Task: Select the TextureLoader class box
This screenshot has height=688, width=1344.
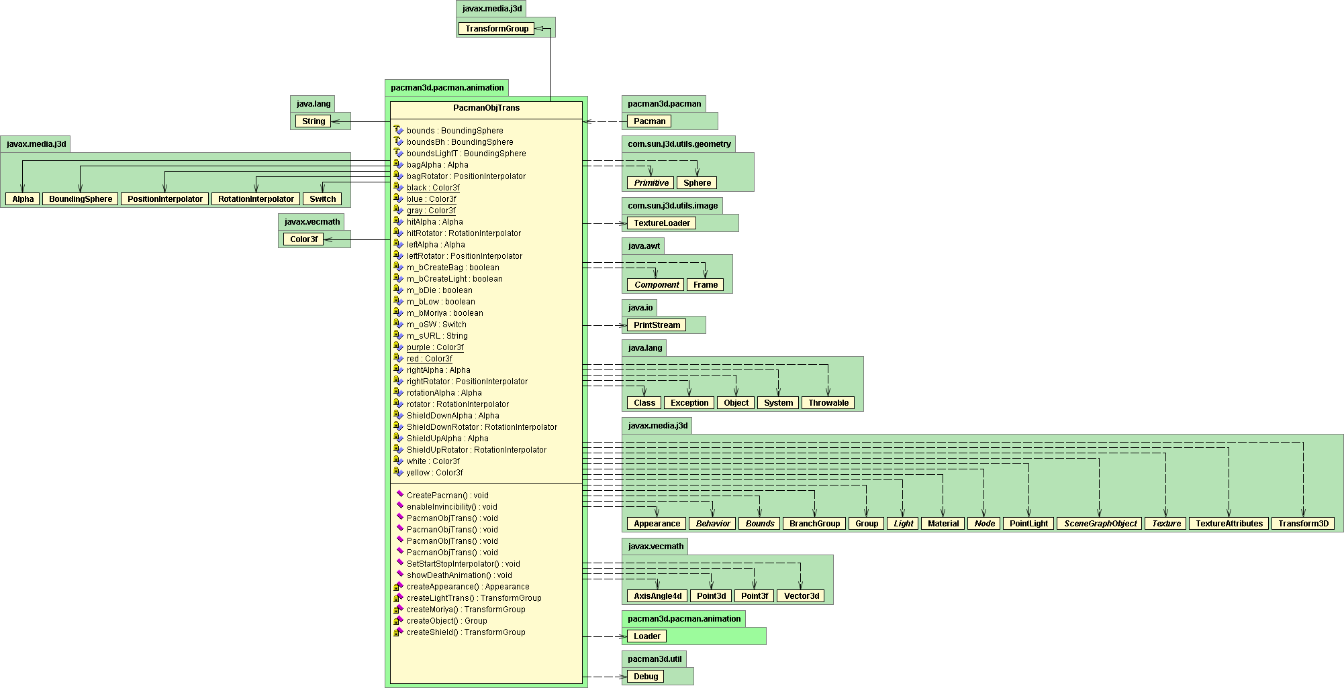Action: 661,223
